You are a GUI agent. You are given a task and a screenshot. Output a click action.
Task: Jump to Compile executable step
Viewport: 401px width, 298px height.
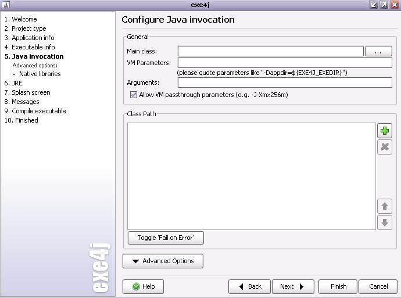38,111
